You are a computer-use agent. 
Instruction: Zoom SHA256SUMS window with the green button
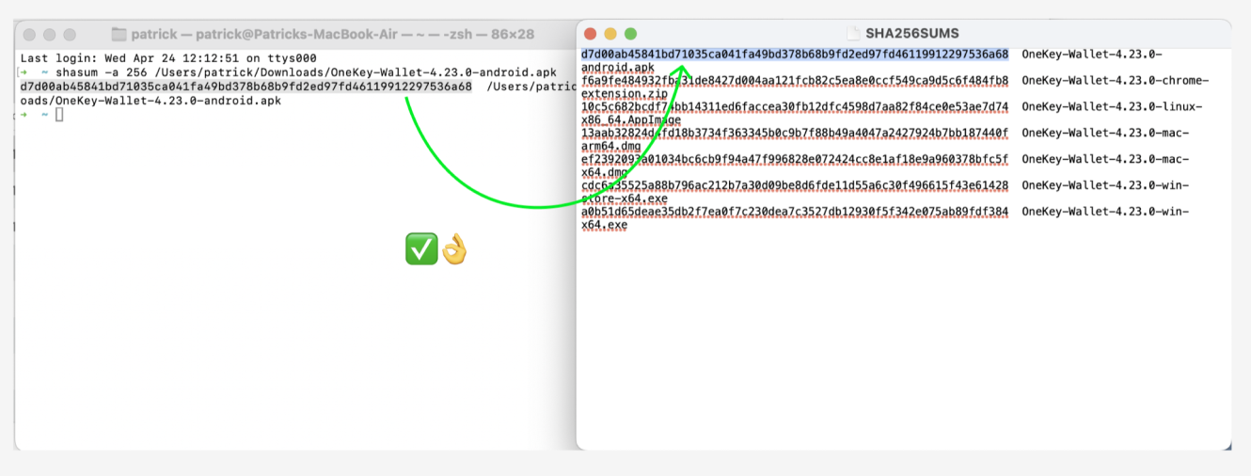coord(631,34)
